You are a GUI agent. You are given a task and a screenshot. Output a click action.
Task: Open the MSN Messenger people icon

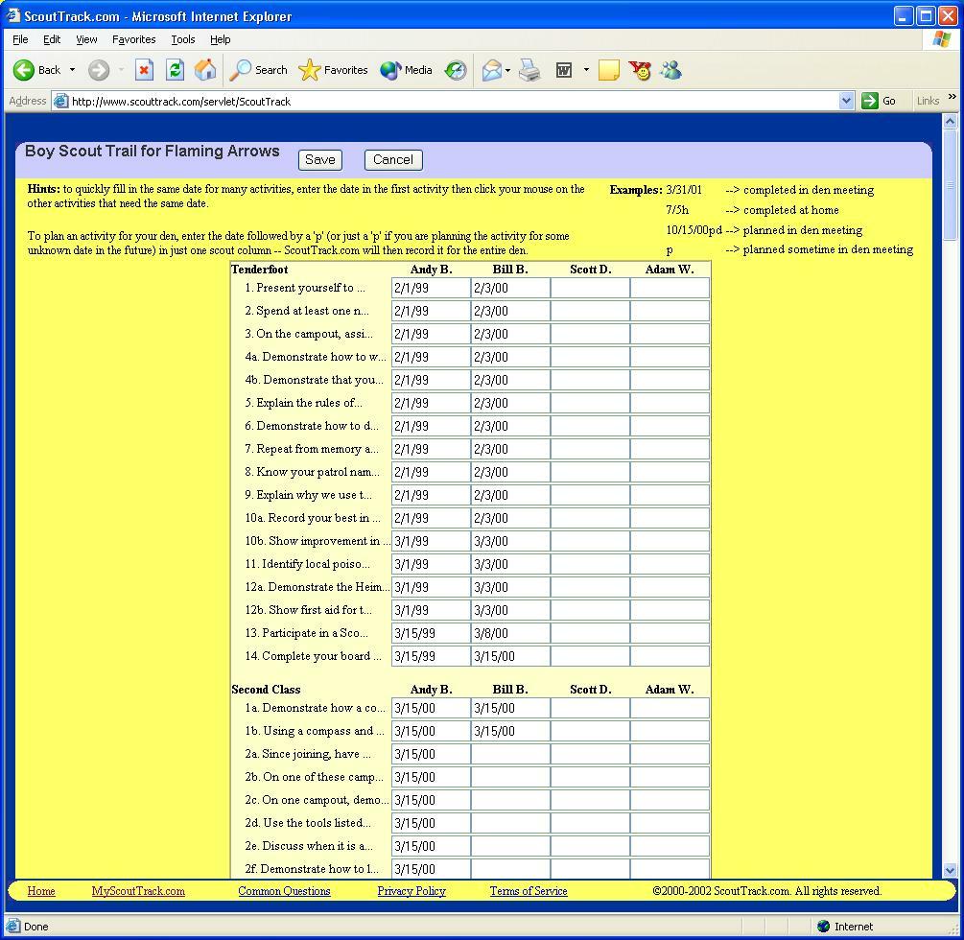pos(670,70)
